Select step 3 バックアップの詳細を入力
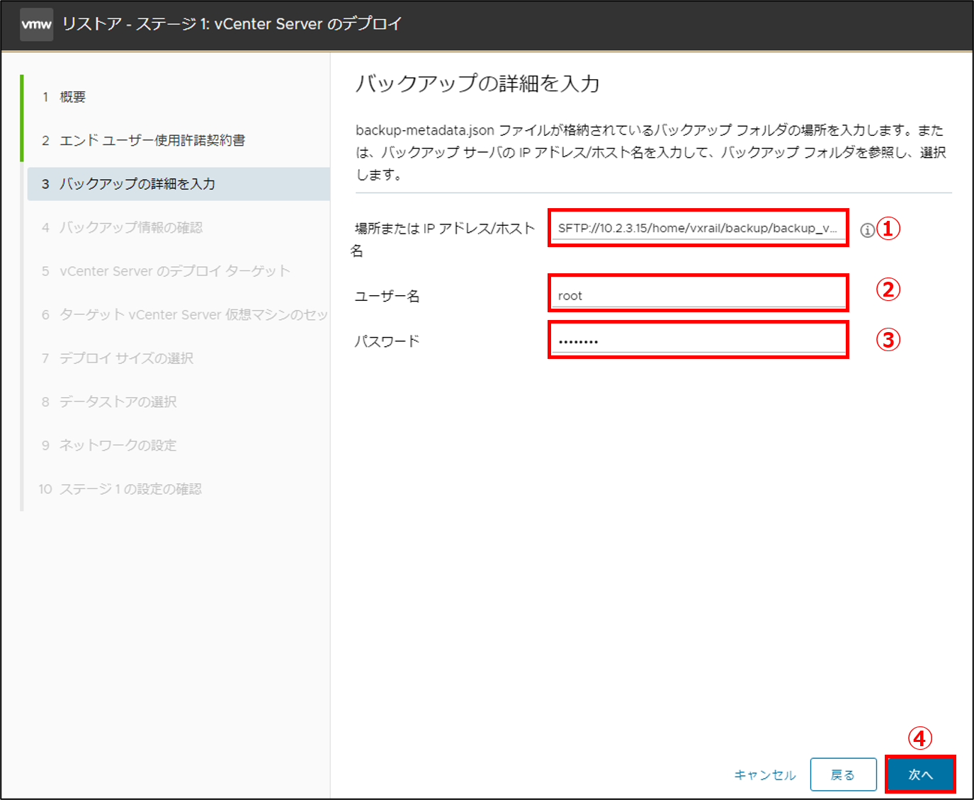Viewport: 974px width, 800px height. [x=179, y=184]
